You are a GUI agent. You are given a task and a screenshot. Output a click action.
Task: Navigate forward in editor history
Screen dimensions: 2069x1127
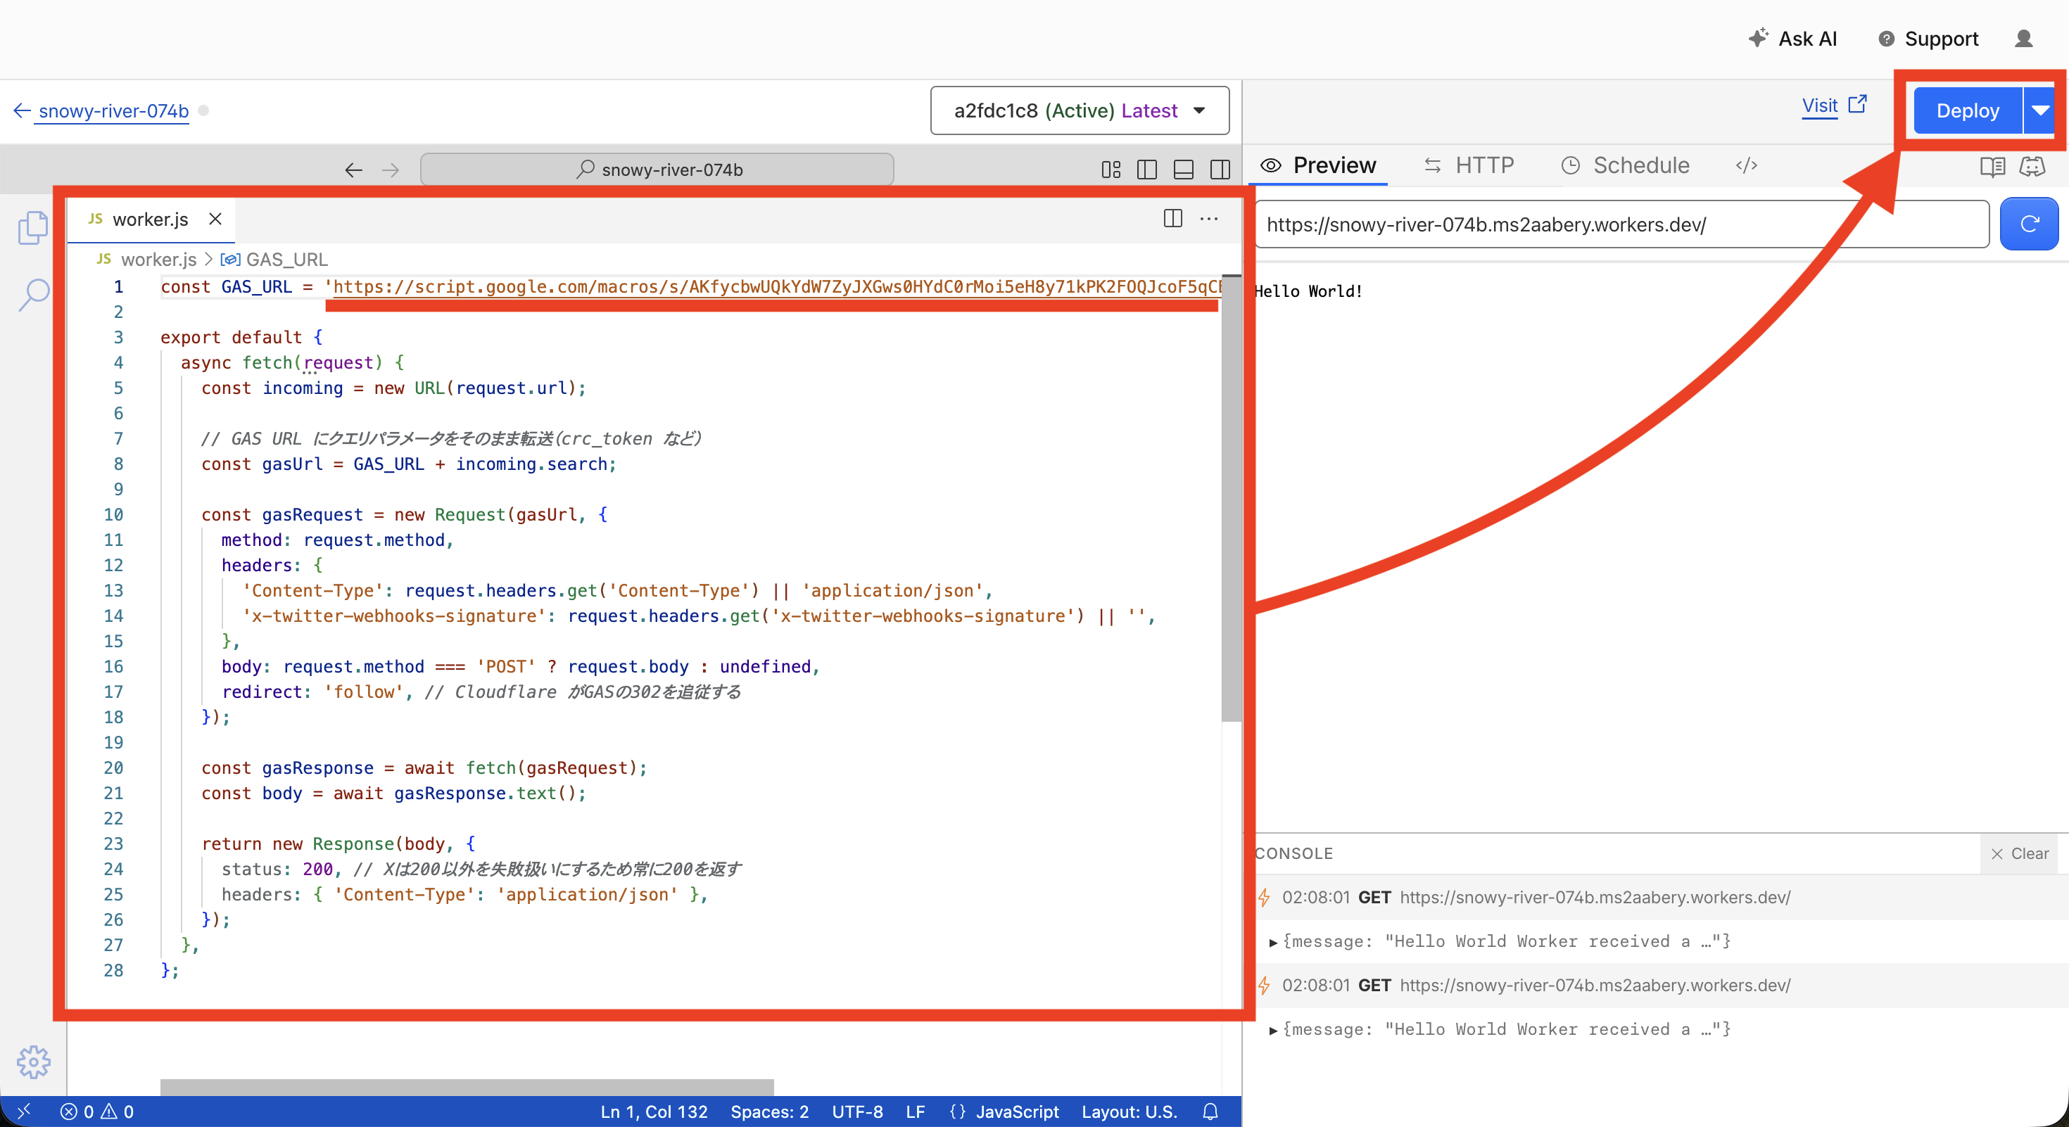tap(391, 170)
